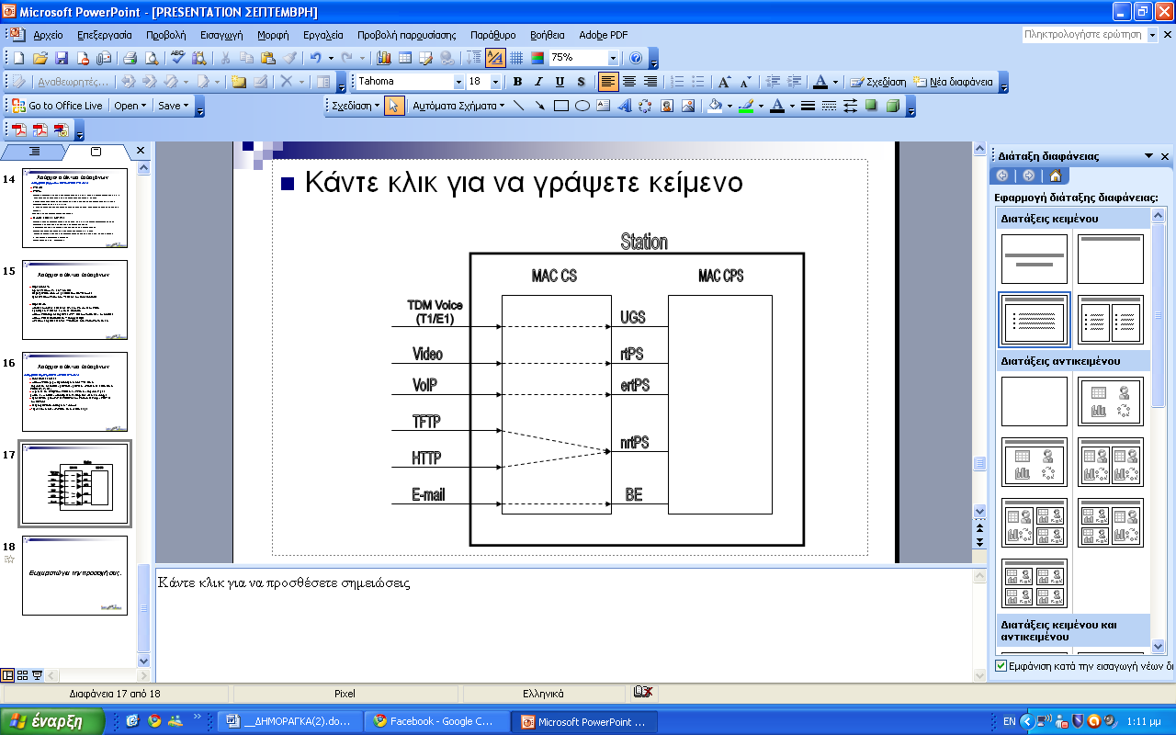Insert a picture from file

coord(688,106)
